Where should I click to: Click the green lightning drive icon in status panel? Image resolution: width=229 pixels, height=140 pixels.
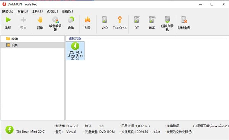(10, 130)
